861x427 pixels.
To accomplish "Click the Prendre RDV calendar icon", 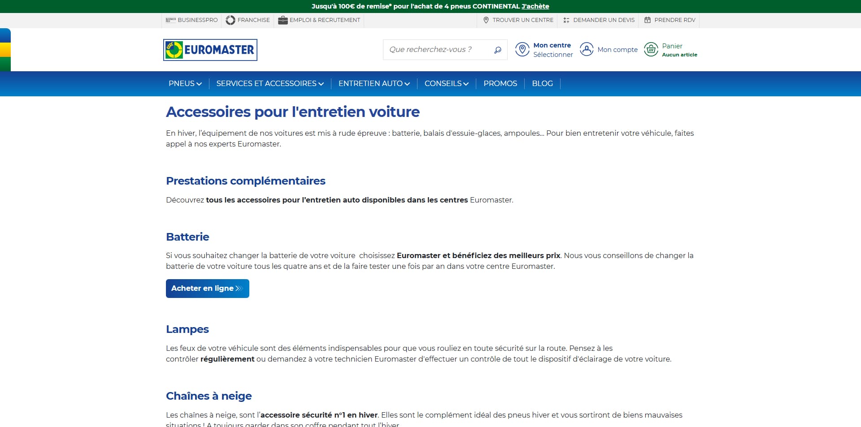I will [x=648, y=20].
